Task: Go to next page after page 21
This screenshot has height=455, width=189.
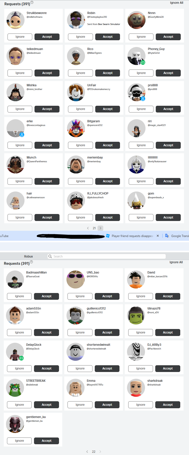Action: [x=100, y=228]
